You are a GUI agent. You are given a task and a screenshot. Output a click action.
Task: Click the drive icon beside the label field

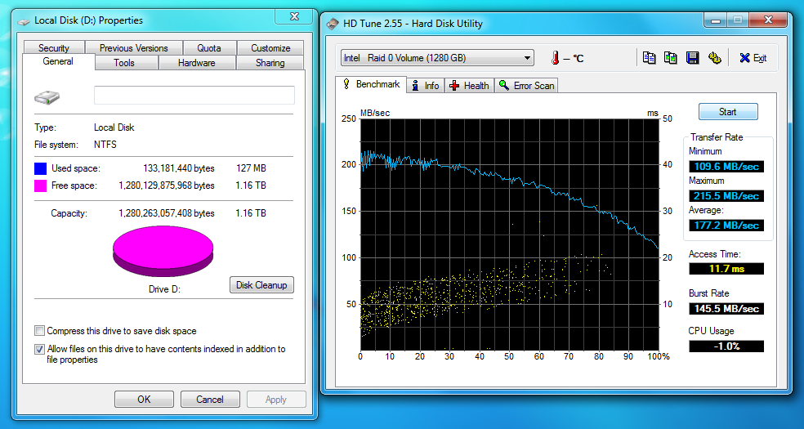(47, 97)
